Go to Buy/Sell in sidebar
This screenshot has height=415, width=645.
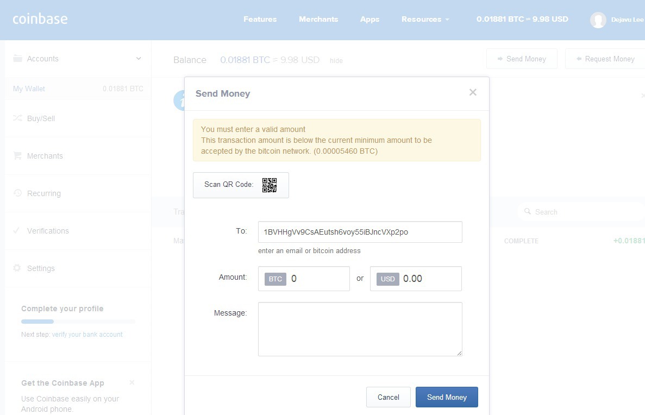click(78, 118)
